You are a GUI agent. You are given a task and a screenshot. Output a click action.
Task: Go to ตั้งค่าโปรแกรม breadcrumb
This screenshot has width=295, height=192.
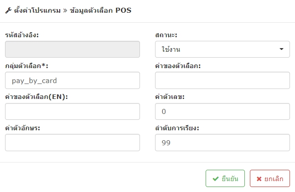[37, 10]
